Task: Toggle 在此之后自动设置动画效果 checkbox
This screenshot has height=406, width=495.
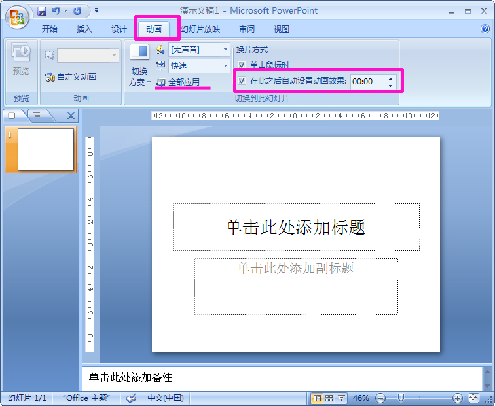Action: 242,80
